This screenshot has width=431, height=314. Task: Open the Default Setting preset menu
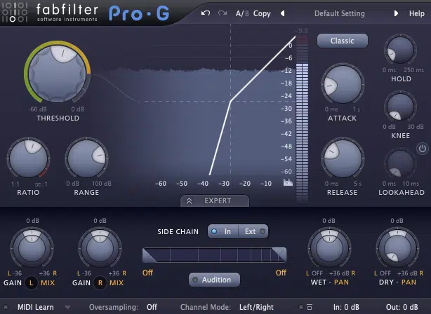point(340,13)
